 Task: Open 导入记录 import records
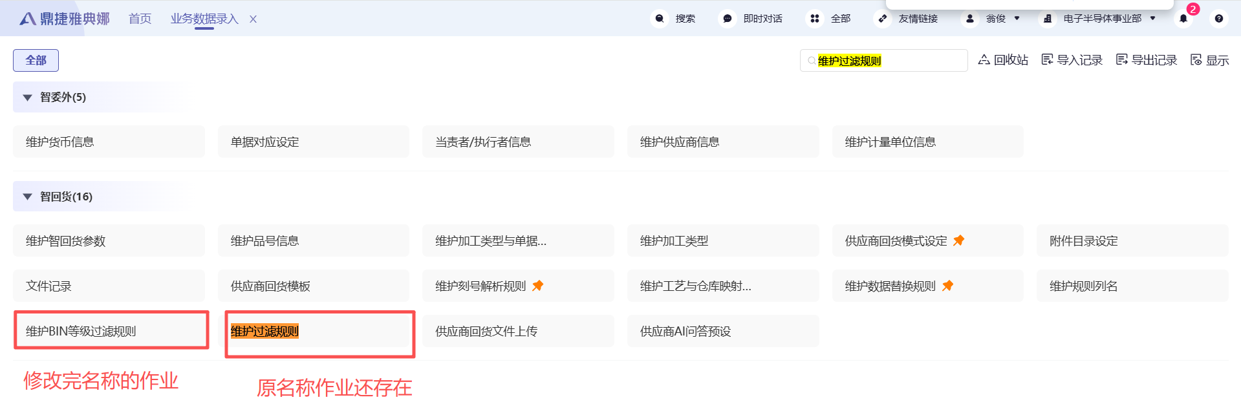pos(1072,60)
